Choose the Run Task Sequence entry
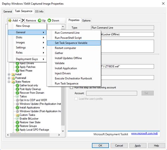 pos(74,84)
